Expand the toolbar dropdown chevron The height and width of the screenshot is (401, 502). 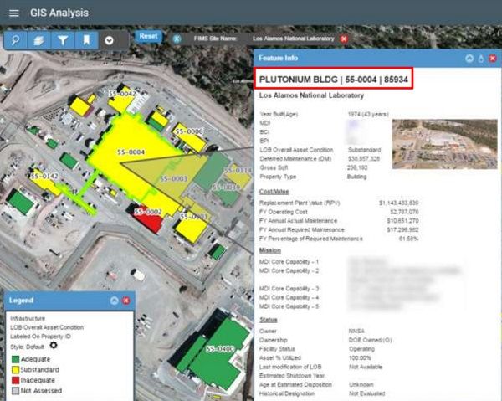tap(109, 40)
